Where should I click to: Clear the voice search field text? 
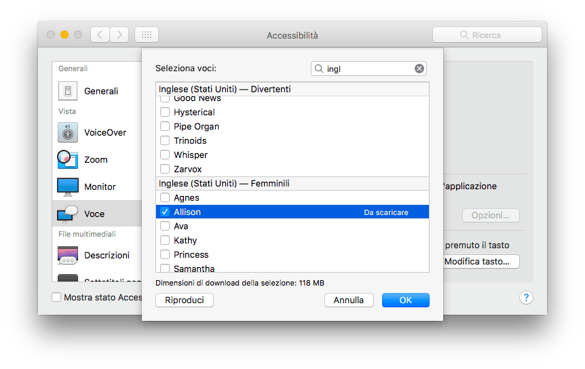tap(419, 69)
